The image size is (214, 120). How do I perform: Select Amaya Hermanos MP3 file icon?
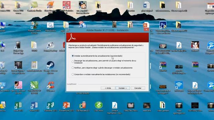(115, 108)
